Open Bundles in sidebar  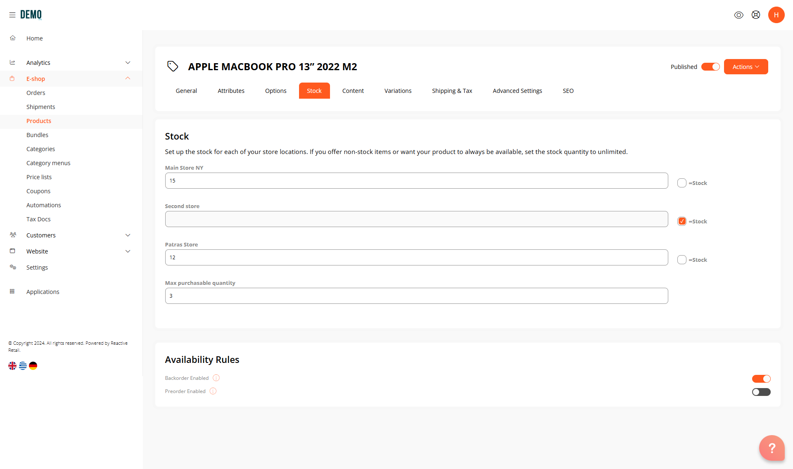(38, 135)
